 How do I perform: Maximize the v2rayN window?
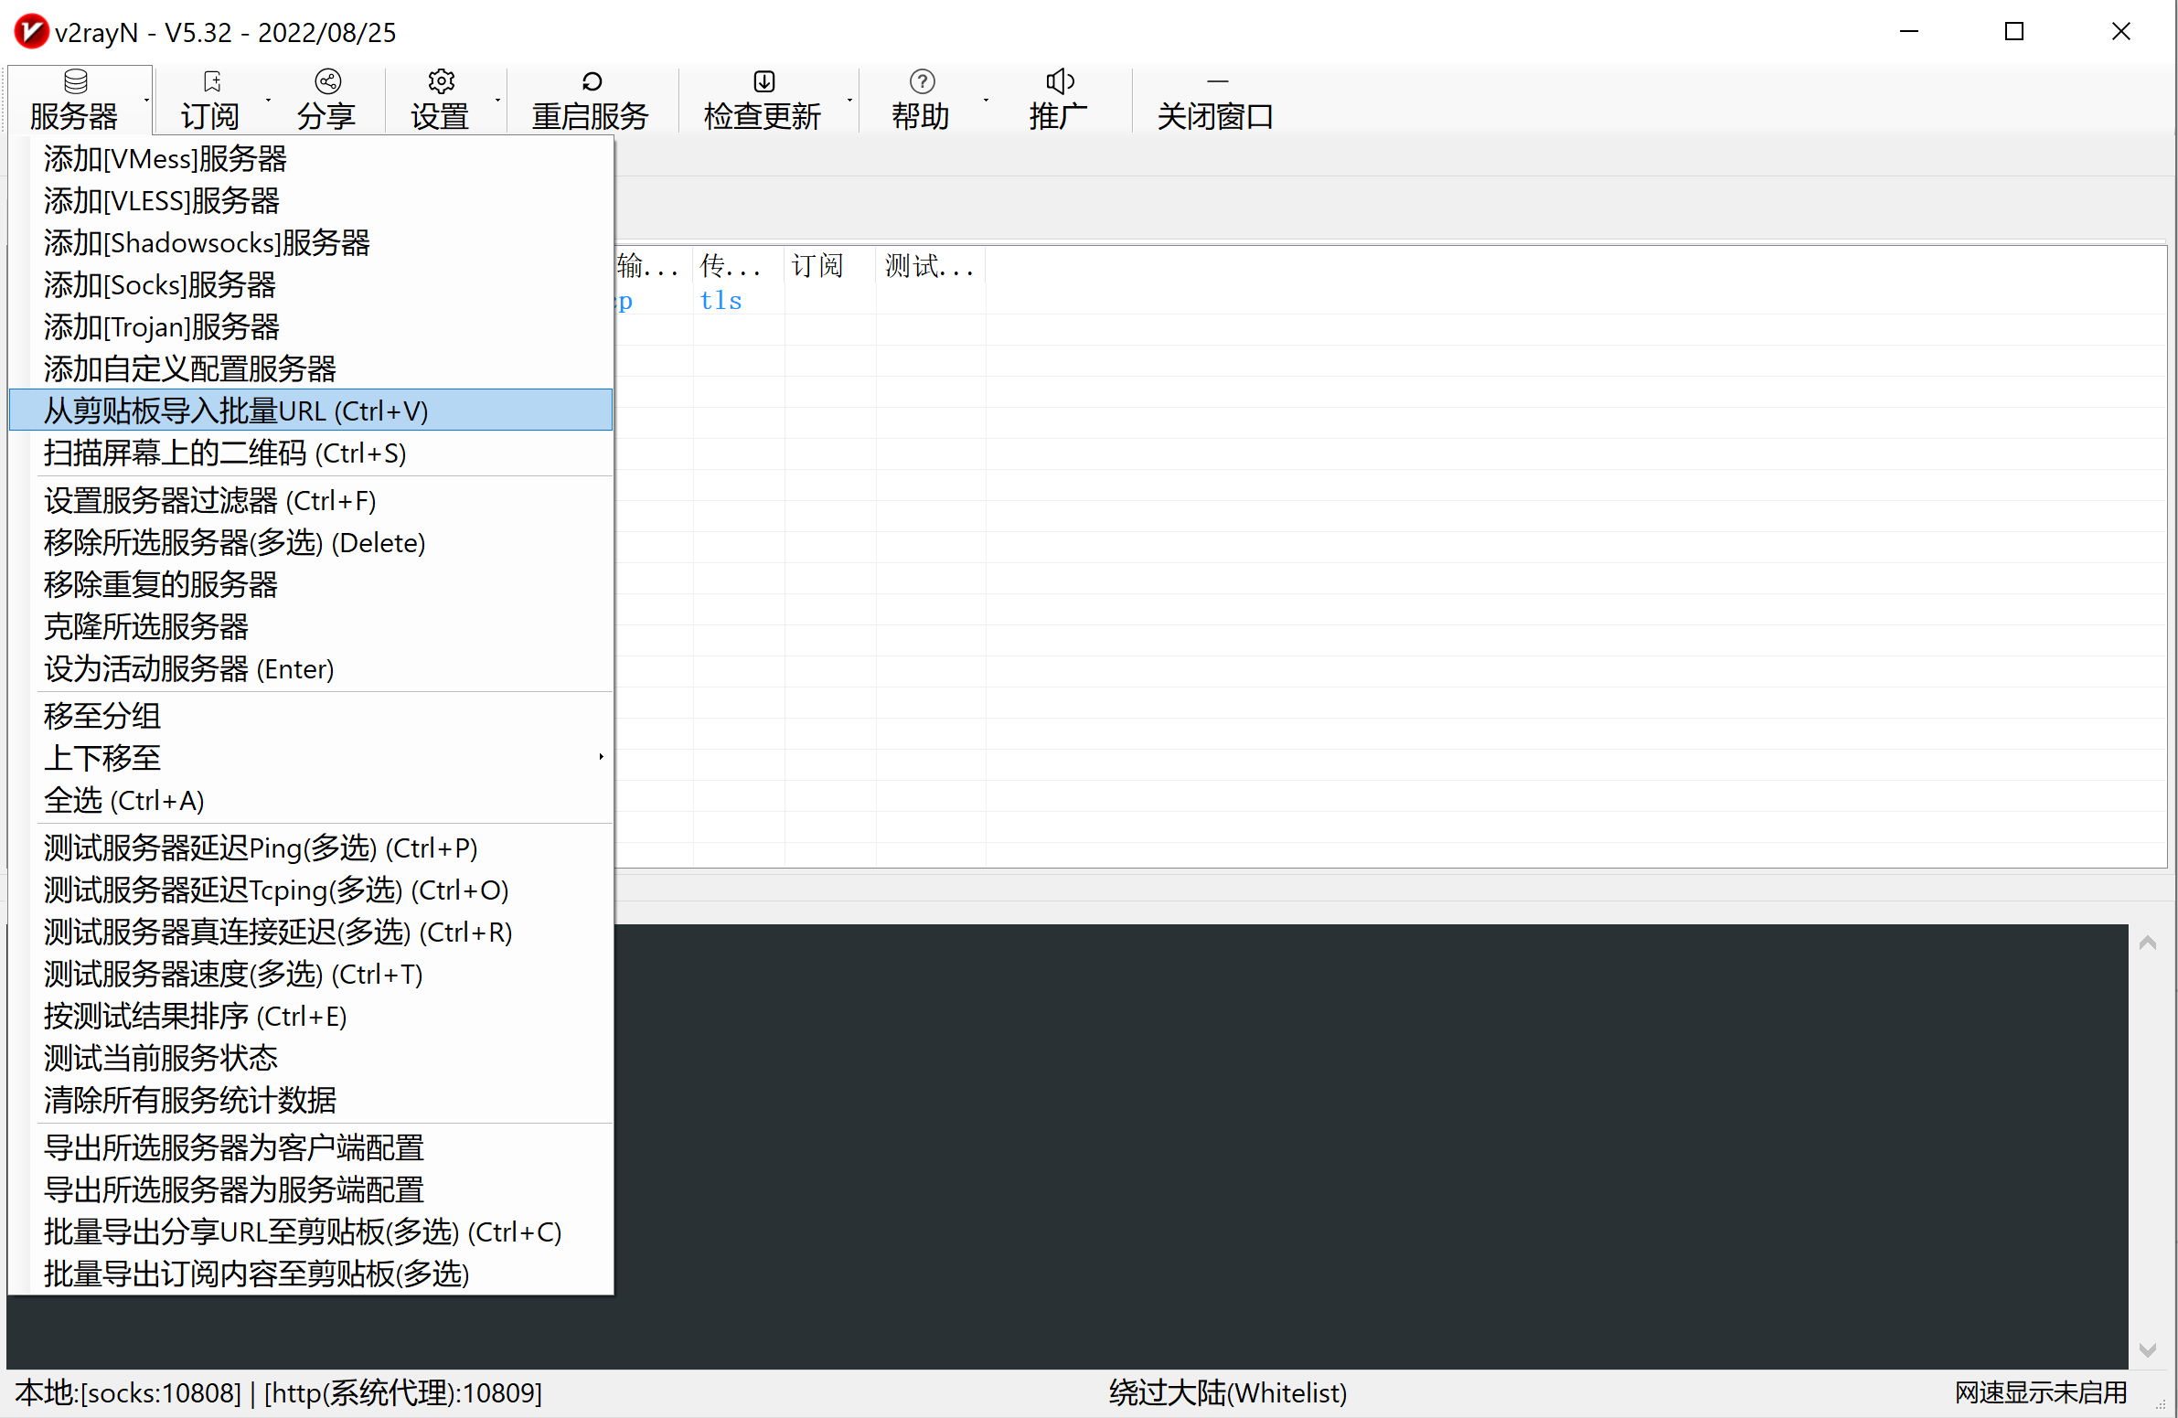point(2014,32)
